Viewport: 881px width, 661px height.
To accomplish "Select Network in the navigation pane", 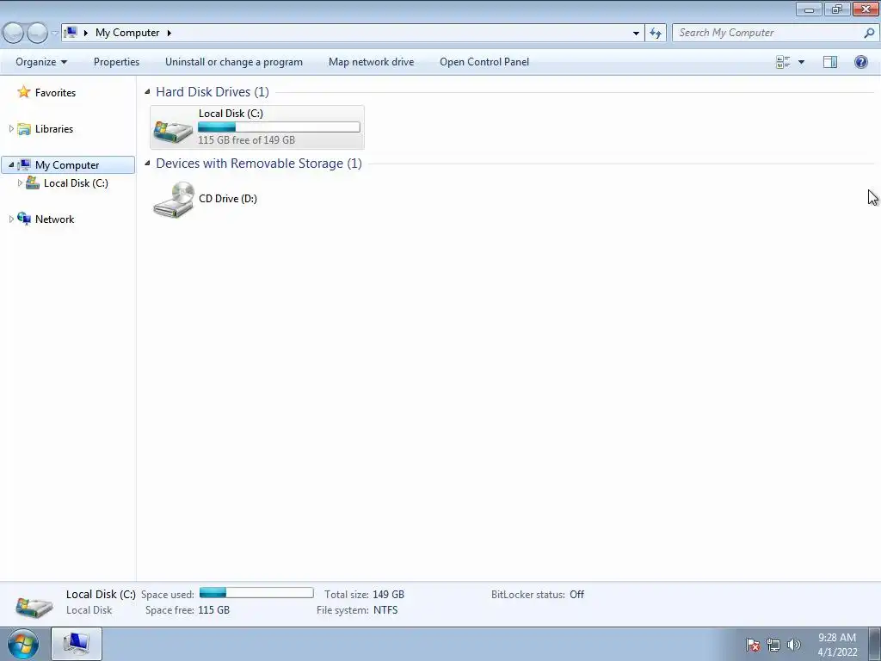I will [x=54, y=219].
